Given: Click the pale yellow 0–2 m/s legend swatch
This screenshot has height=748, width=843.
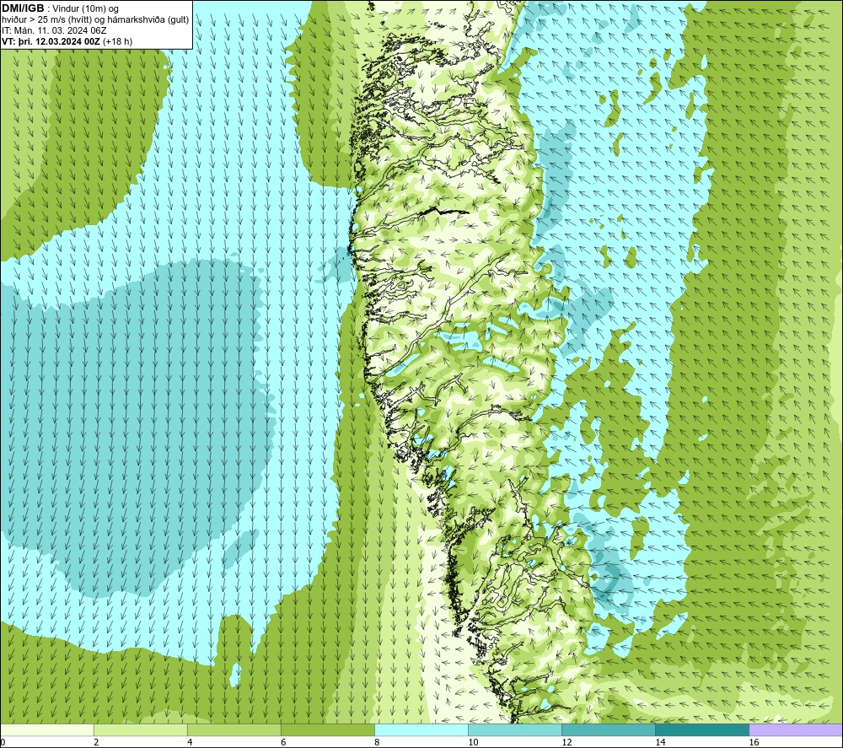Looking at the screenshot, I should pyautogui.click(x=47, y=729).
